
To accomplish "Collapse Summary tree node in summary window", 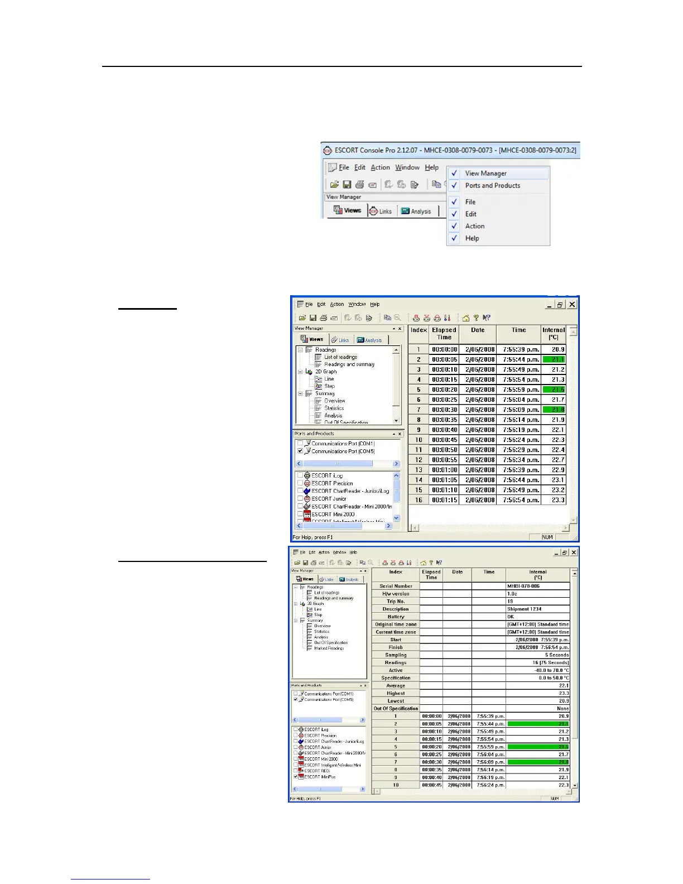I will [x=295, y=621].
